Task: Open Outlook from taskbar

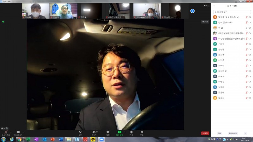Action: tap(44, 139)
